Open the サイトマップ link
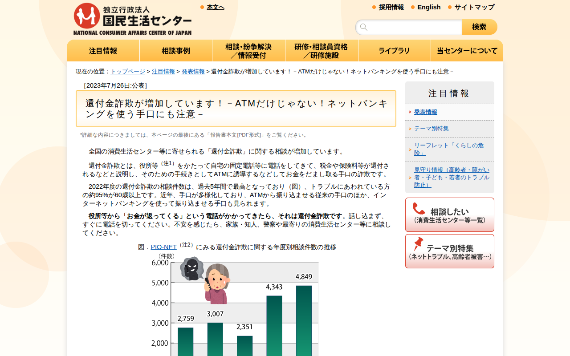The image size is (570, 356). coord(475,7)
